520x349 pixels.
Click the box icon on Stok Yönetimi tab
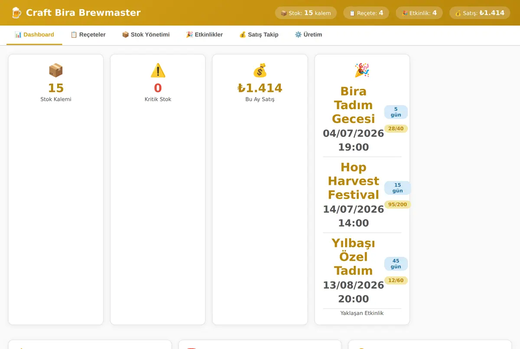125,35
